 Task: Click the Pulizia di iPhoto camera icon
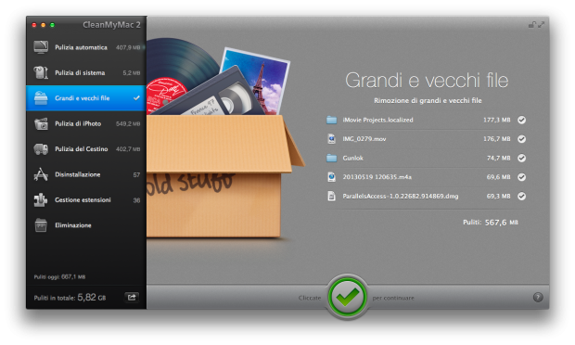41,123
